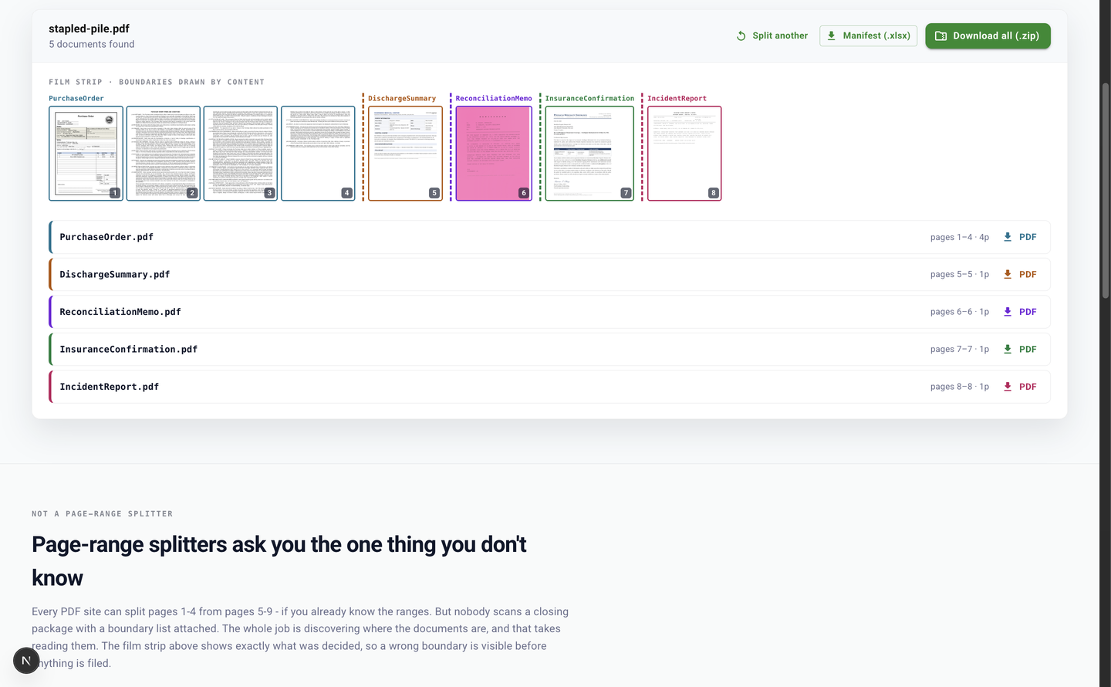Viewport: 1111px width, 687px height.
Task: Click download icon in DischargeSummary.pdf row
Action: coord(1007,275)
